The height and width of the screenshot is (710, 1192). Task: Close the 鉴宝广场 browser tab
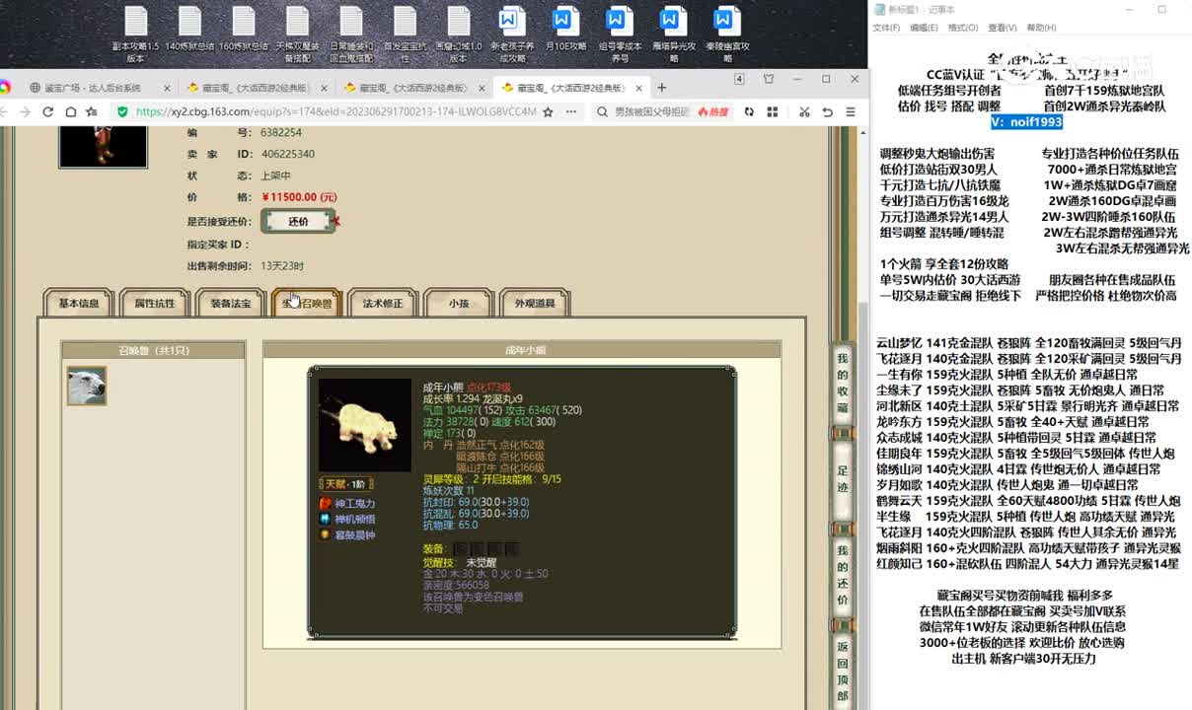166,88
